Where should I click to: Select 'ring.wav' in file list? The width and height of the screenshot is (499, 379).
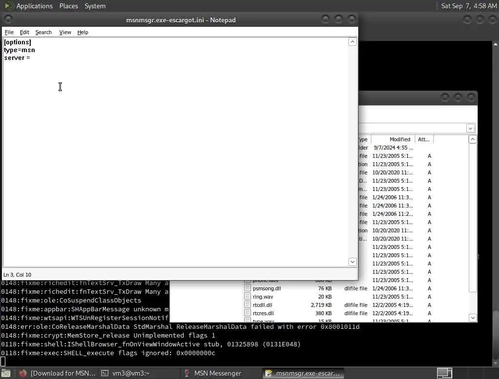pos(263,297)
